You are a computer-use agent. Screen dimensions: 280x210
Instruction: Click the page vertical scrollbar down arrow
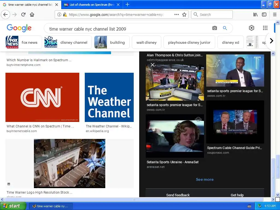click(x=278, y=195)
